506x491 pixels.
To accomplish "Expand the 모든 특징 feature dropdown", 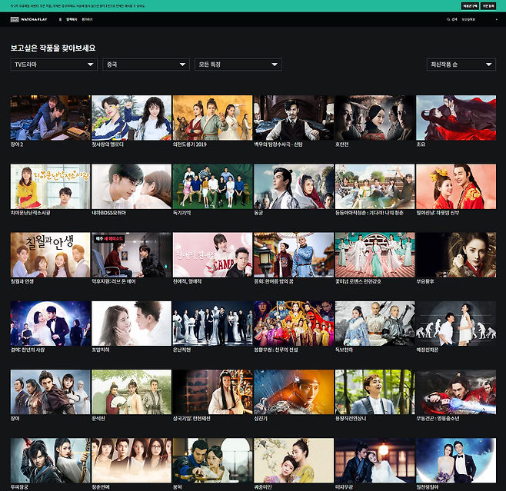I will [x=238, y=65].
